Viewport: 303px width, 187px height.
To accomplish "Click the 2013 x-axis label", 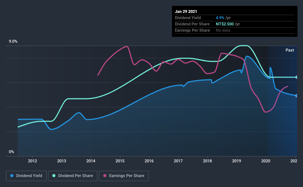I will coord(62,161).
